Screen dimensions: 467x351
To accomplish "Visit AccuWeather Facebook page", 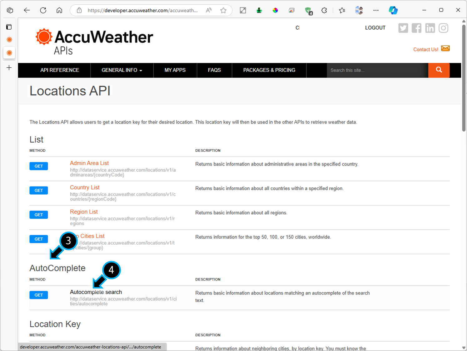I will 416,28.
